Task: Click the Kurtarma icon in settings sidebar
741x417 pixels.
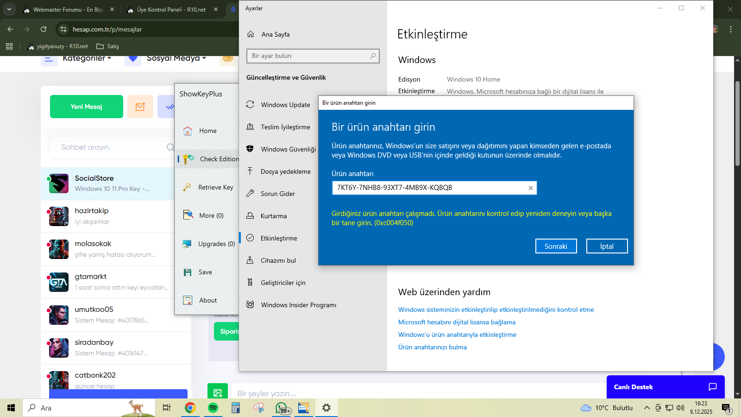Action: [x=250, y=216]
